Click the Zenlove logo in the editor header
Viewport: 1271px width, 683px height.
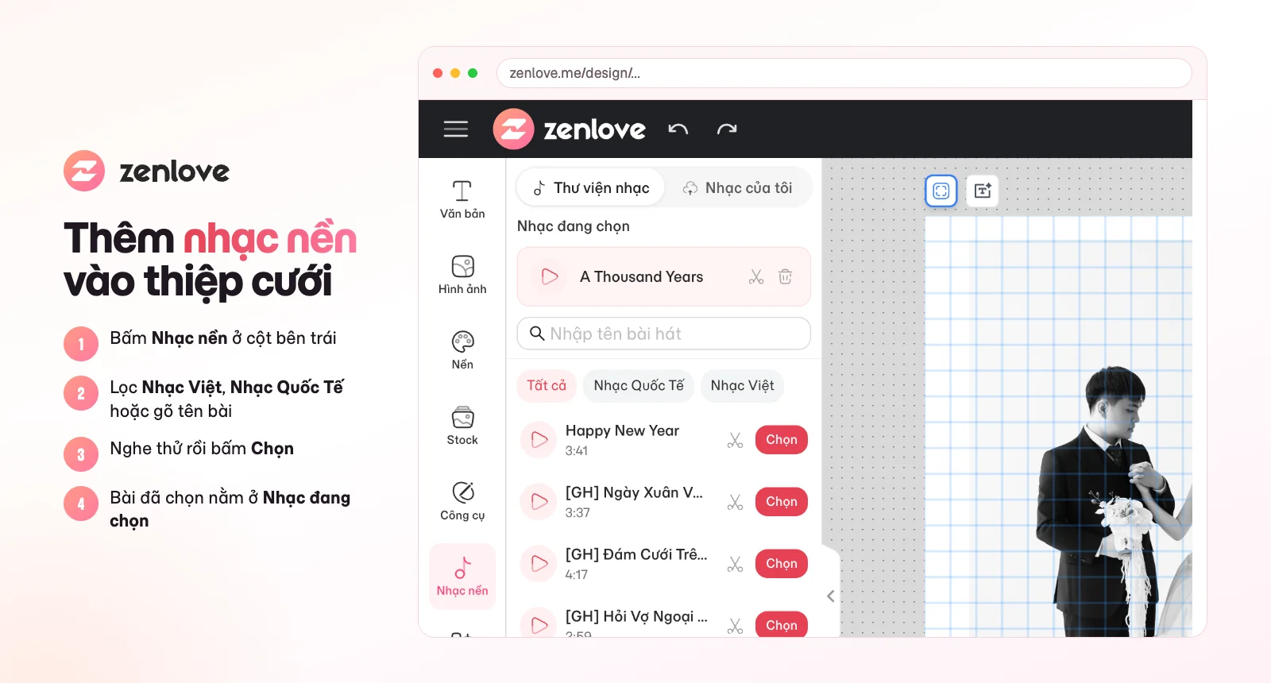click(x=570, y=129)
